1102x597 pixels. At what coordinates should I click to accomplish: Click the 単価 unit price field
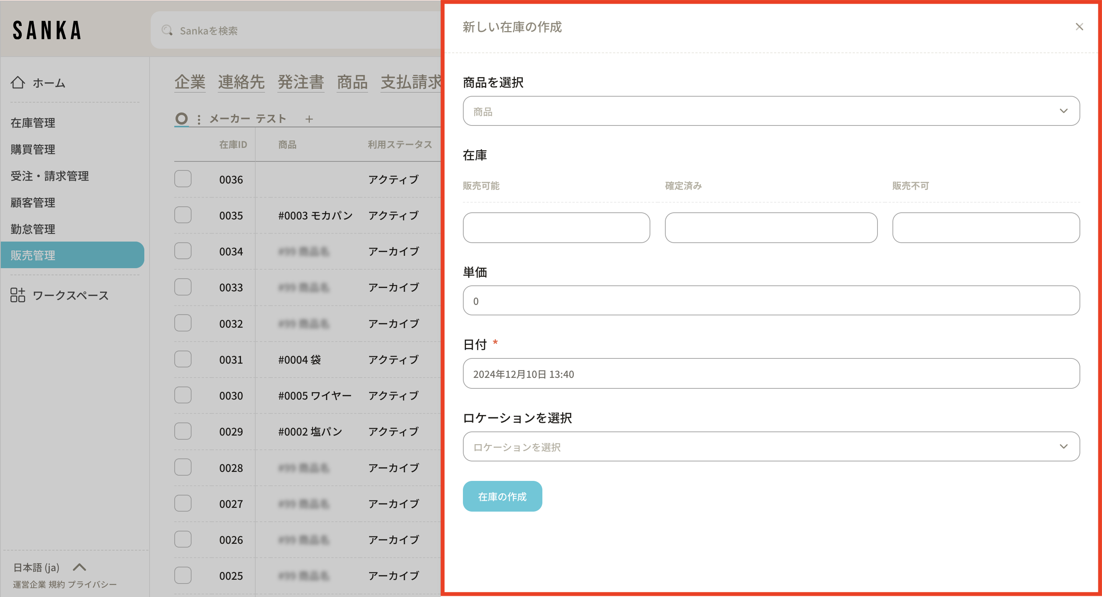pos(771,301)
